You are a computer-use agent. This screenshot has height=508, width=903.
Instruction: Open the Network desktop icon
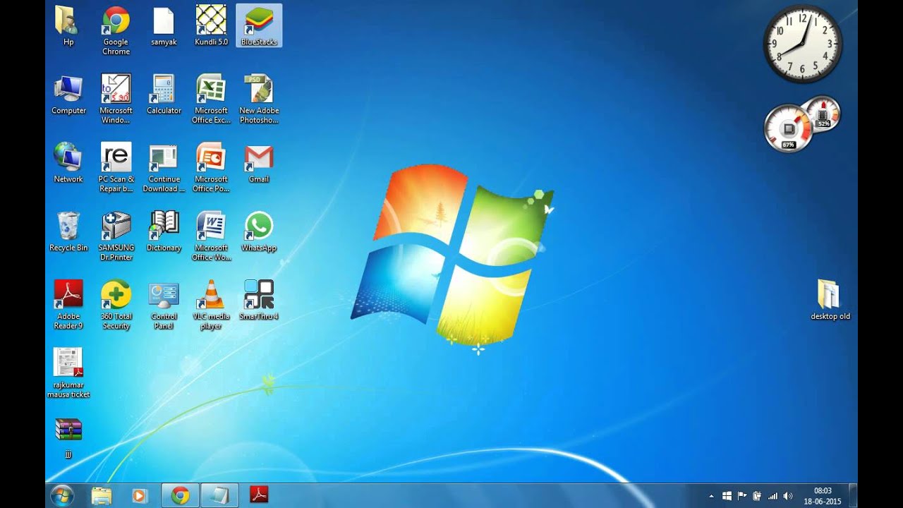click(68, 162)
